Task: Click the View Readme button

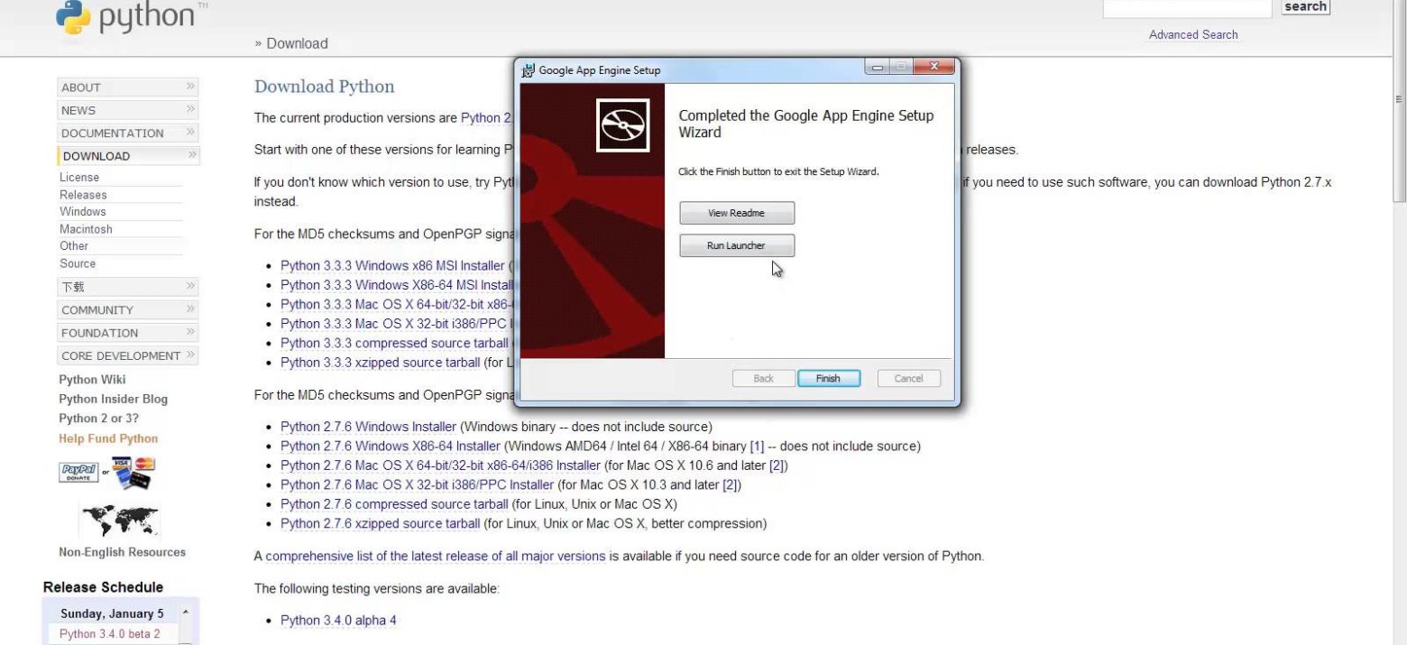Action: tap(736, 213)
